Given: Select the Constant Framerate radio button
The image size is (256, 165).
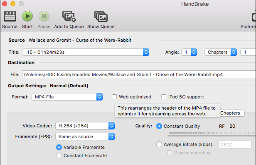Looking at the screenshot, I should [59, 155].
